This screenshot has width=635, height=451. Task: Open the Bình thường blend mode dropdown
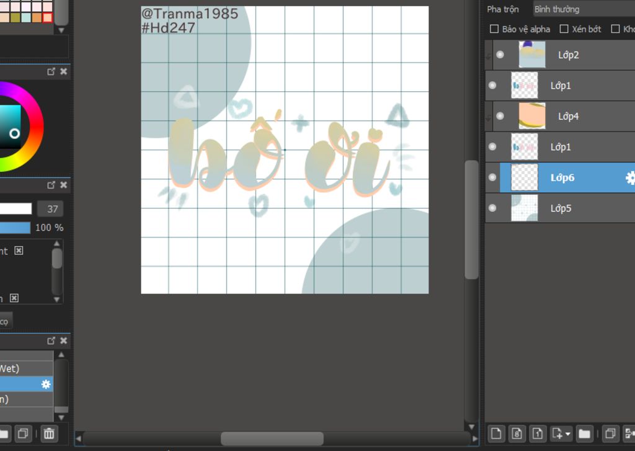583,9
